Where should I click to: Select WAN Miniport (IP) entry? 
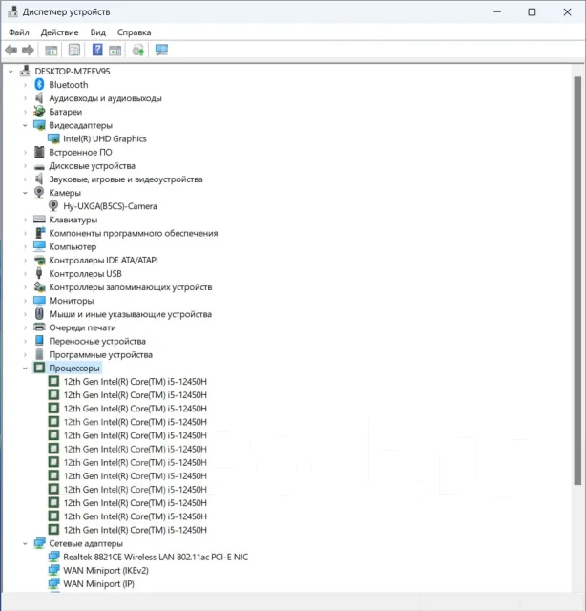point(98,583)
